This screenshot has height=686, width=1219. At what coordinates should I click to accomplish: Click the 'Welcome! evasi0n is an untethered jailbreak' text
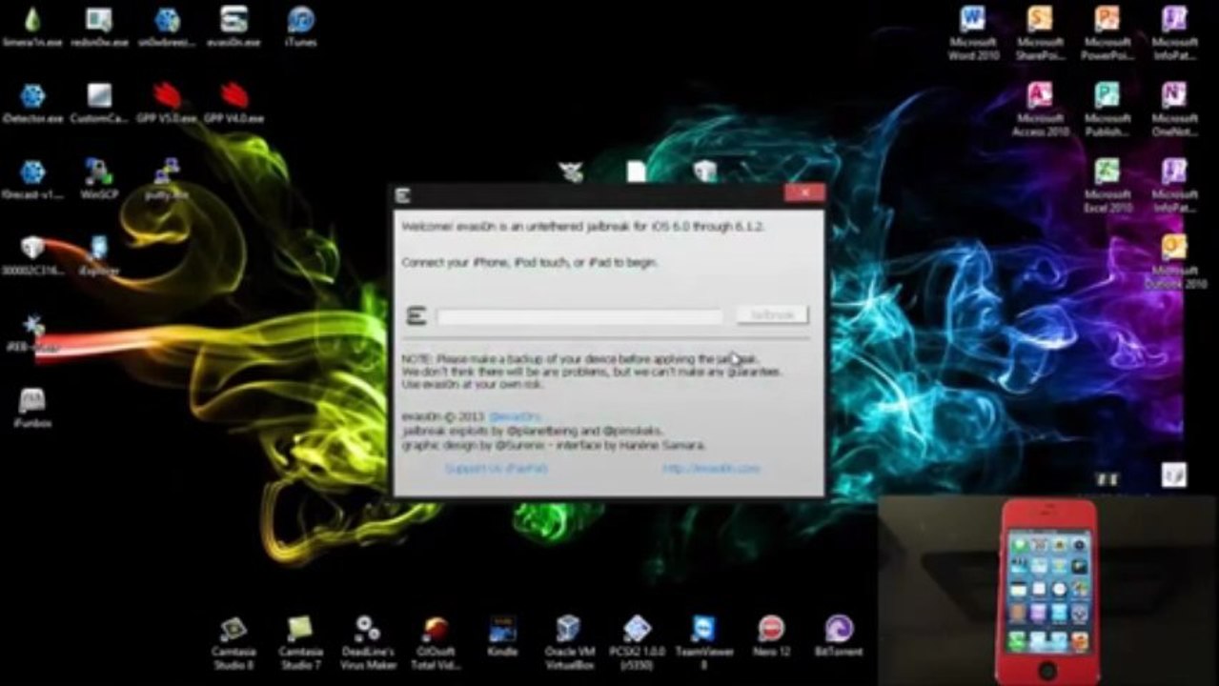click(582, 227)
